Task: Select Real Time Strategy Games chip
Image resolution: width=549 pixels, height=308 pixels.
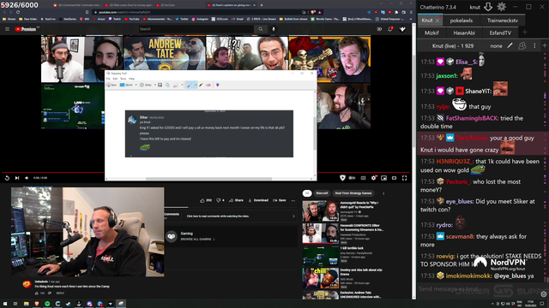Action: [353, 193]
